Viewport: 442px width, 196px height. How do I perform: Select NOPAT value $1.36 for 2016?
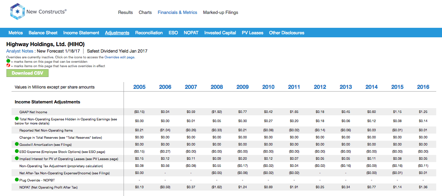tap(423, 187)
